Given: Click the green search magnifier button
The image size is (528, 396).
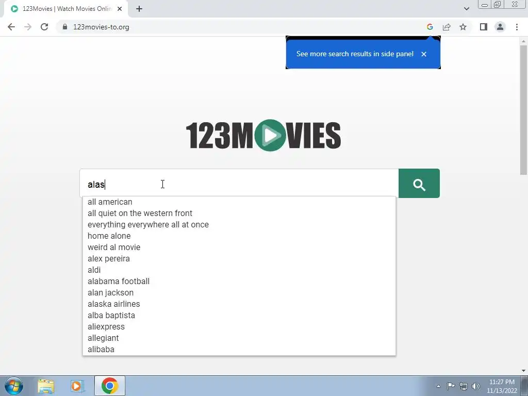Looking at the screenshot, I should 419,184.
